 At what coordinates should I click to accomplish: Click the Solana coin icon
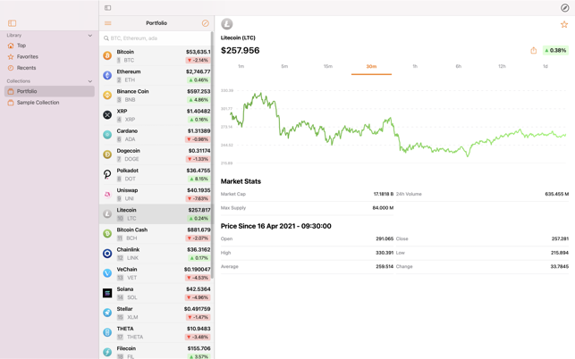coord(107,293)
